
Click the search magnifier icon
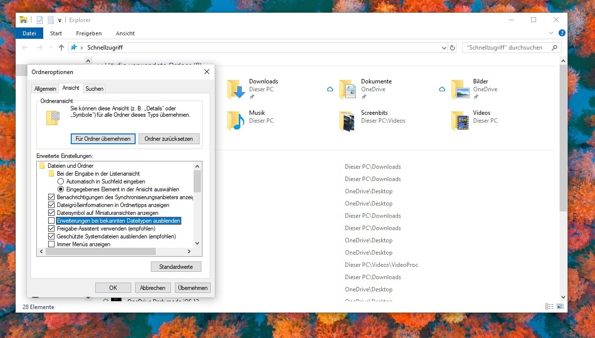(554, 48)
